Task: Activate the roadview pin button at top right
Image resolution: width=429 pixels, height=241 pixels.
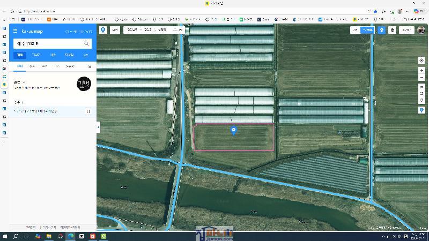Action: 381,31
